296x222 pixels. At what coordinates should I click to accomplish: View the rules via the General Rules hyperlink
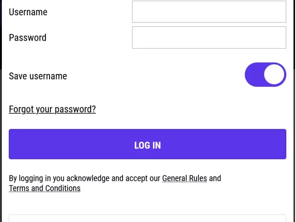[x=185, y=178]
